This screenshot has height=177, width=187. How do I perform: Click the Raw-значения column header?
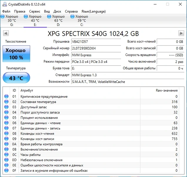tap(166, 90)
